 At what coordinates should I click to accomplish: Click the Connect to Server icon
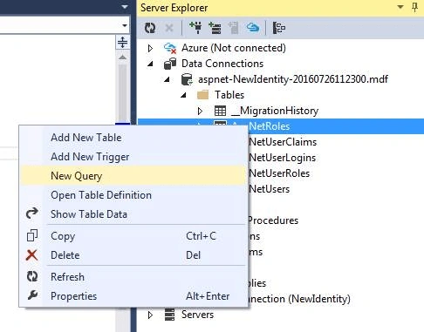[x=215, y=28]
